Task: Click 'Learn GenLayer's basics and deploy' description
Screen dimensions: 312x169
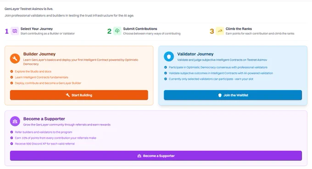Action: point(81,62)
